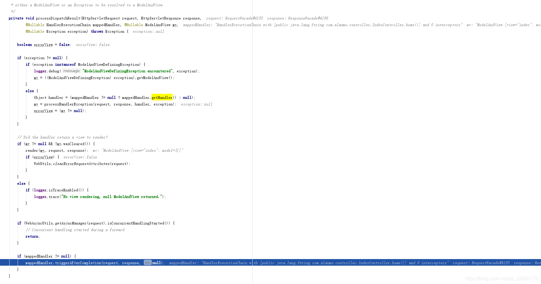Click 'response: ResponseFacade@4196' debug hint
The height and width of the screenshot is (284, 541).
pos(298,18)
